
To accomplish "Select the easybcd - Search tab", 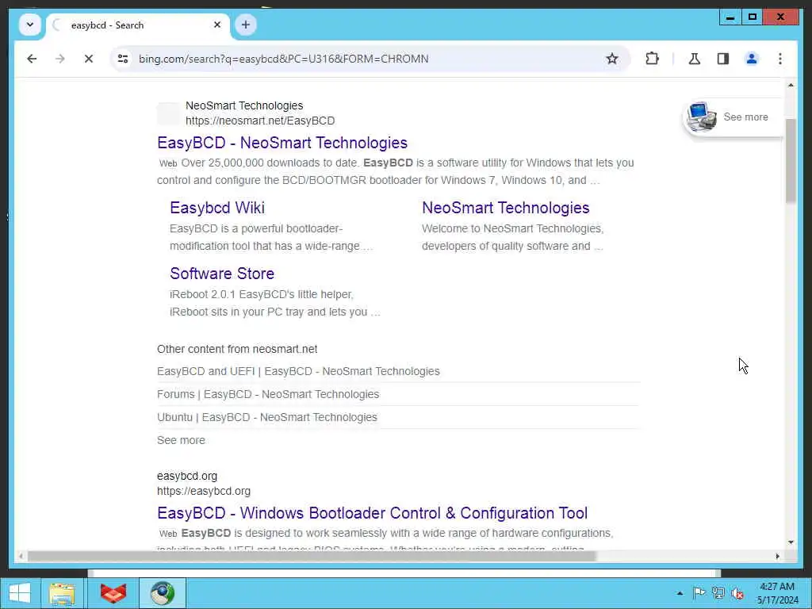I will click(x=138, y=25).
